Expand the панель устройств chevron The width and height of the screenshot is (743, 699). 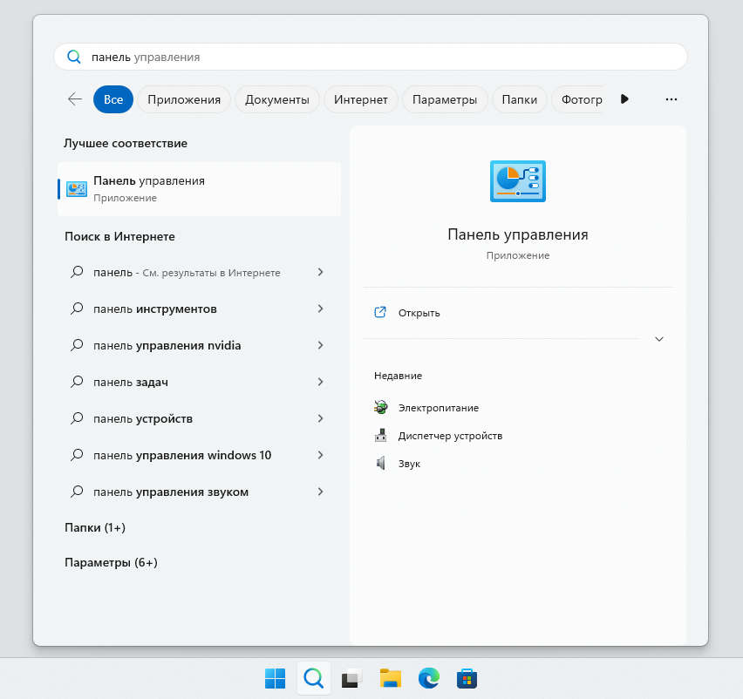point(320,418)
